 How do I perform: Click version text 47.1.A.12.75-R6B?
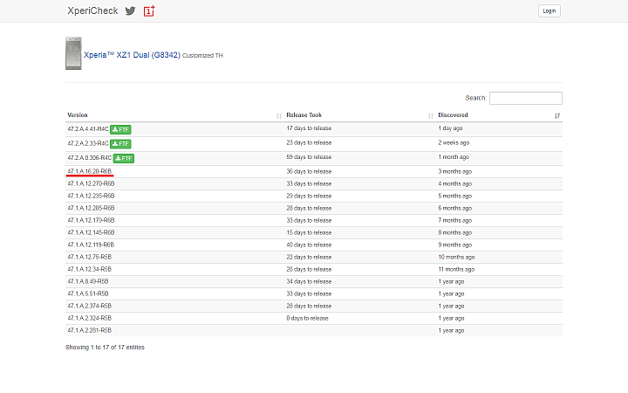click(x=89, y=257)
